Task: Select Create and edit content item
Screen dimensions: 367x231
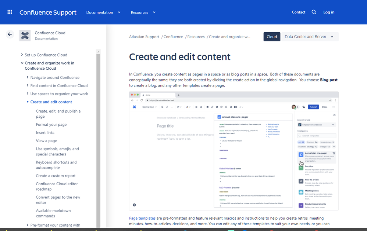Action: coord(51,102)
